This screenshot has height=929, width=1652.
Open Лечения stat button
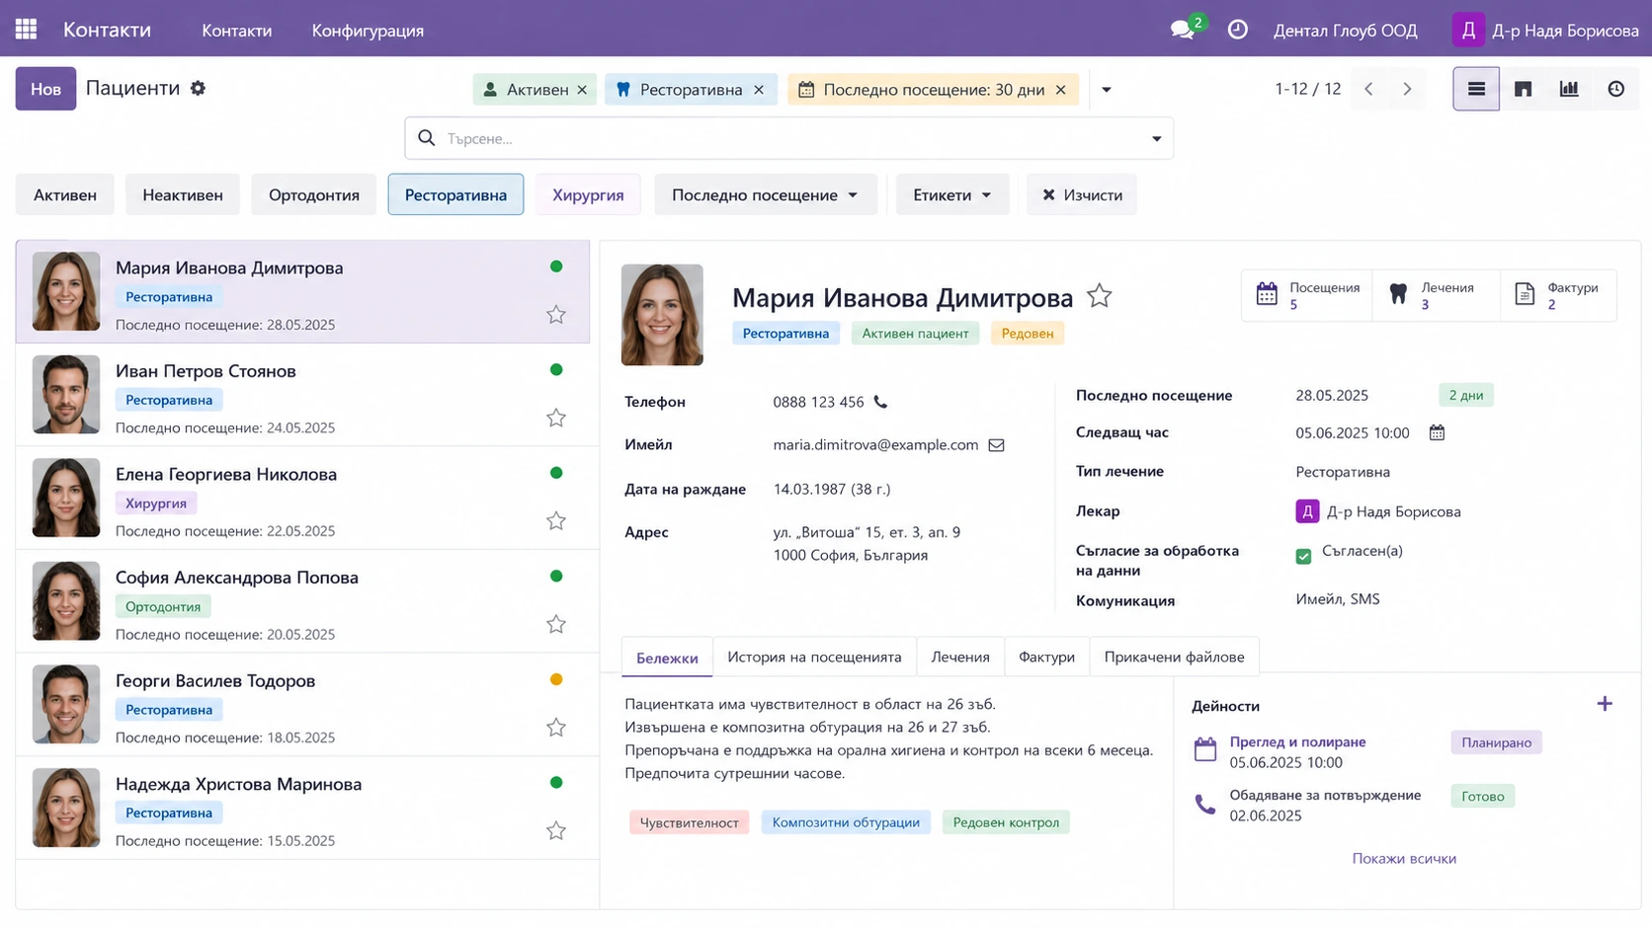point(1436,295)
